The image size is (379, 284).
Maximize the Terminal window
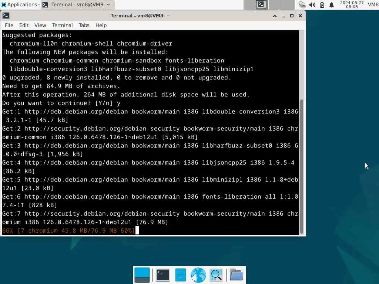pos(292,16)
